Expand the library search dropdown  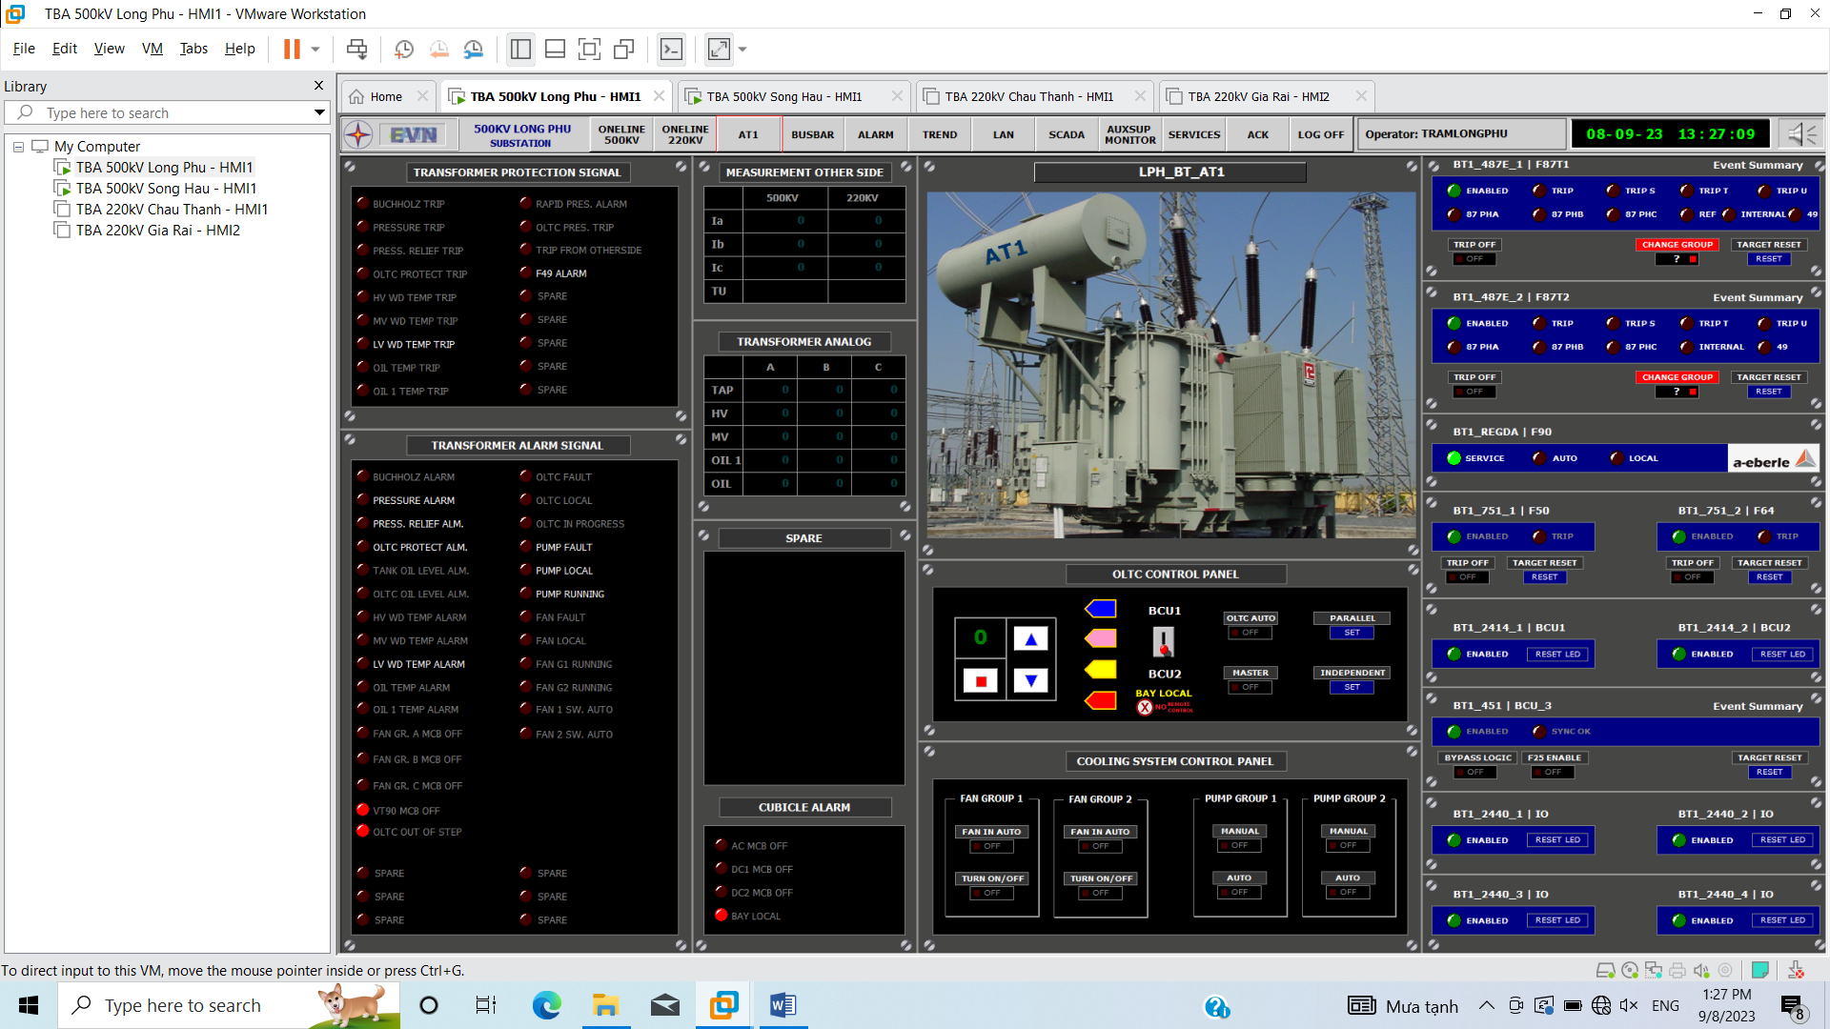click(x=319, y=112)
